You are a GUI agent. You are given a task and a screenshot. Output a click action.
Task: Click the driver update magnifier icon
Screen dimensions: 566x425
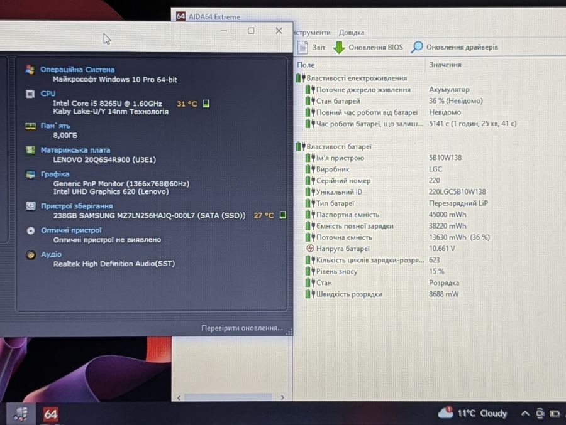pyautogui.click(x=416, y=47)
